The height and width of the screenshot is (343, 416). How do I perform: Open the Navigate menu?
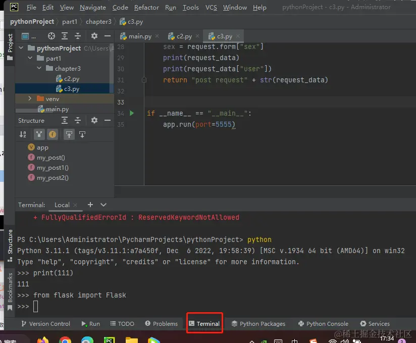tap(93, 8)
